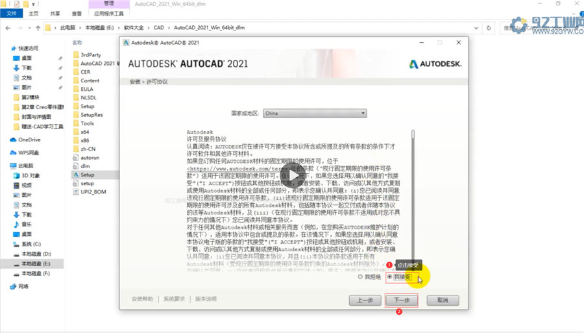Select the Tools folder icon

point(76,123)
